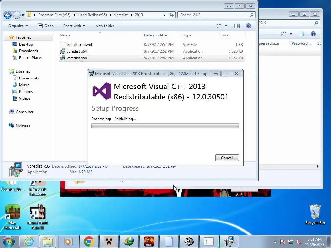
Task: Click the view icon in the back window
Action: tap(284, 34)
